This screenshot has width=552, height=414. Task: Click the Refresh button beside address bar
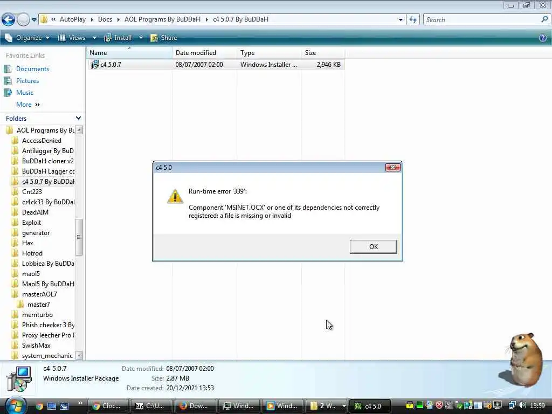412,20
